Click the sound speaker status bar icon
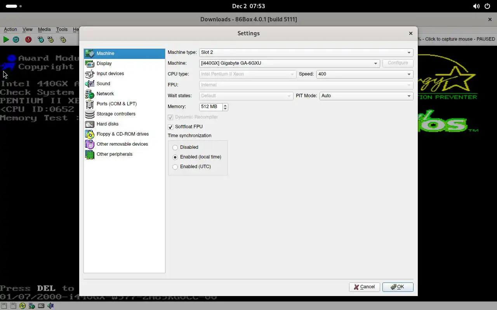 50,306
